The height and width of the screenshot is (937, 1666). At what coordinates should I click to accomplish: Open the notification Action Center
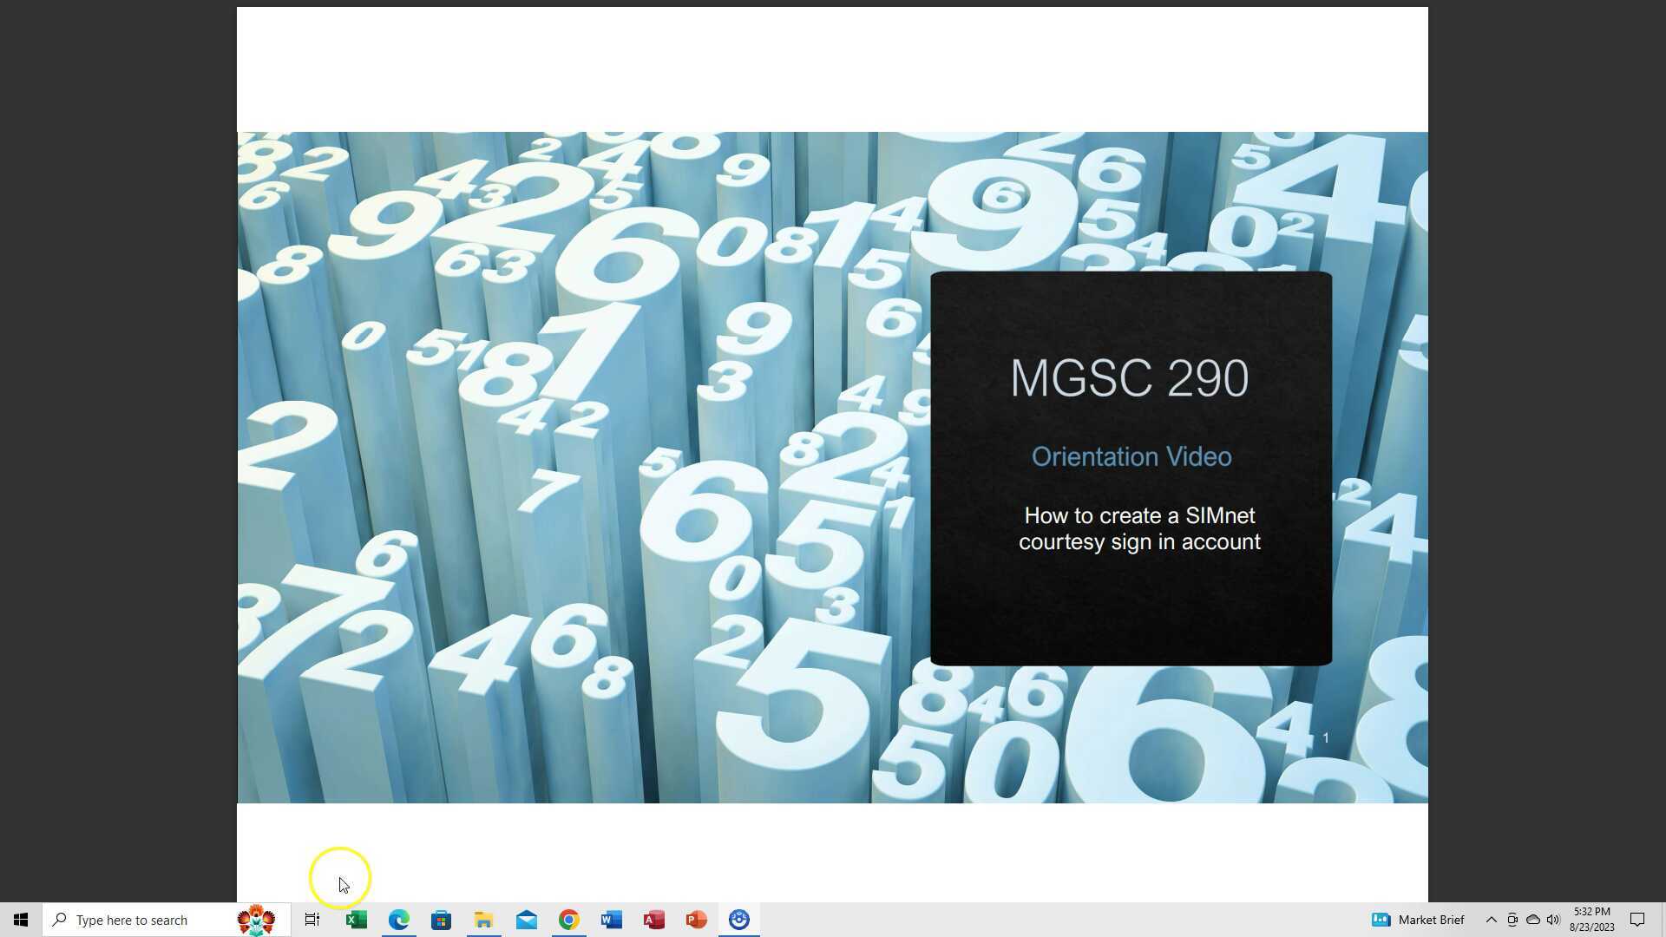coord(1637,920)
